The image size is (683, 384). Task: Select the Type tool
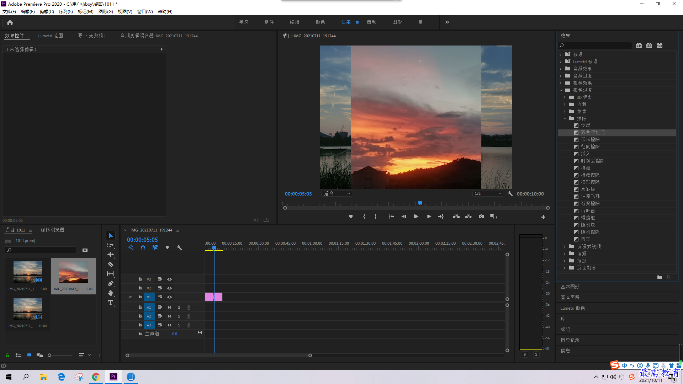111,303
